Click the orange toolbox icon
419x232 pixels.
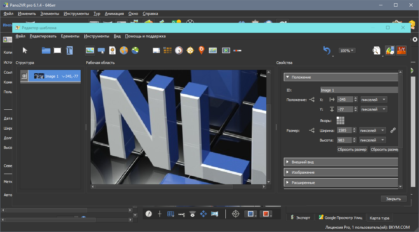401,50
